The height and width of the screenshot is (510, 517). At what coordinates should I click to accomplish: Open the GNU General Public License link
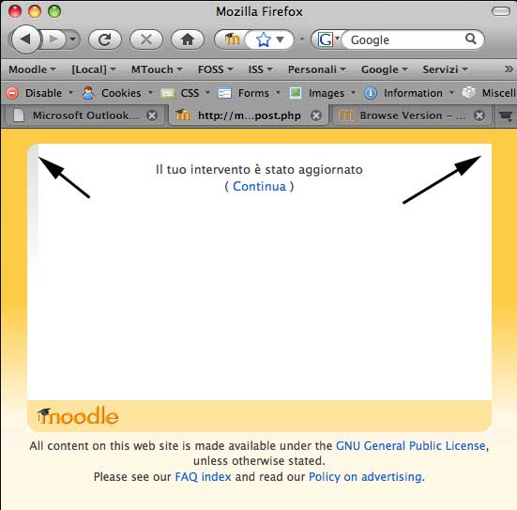[410, 445]
